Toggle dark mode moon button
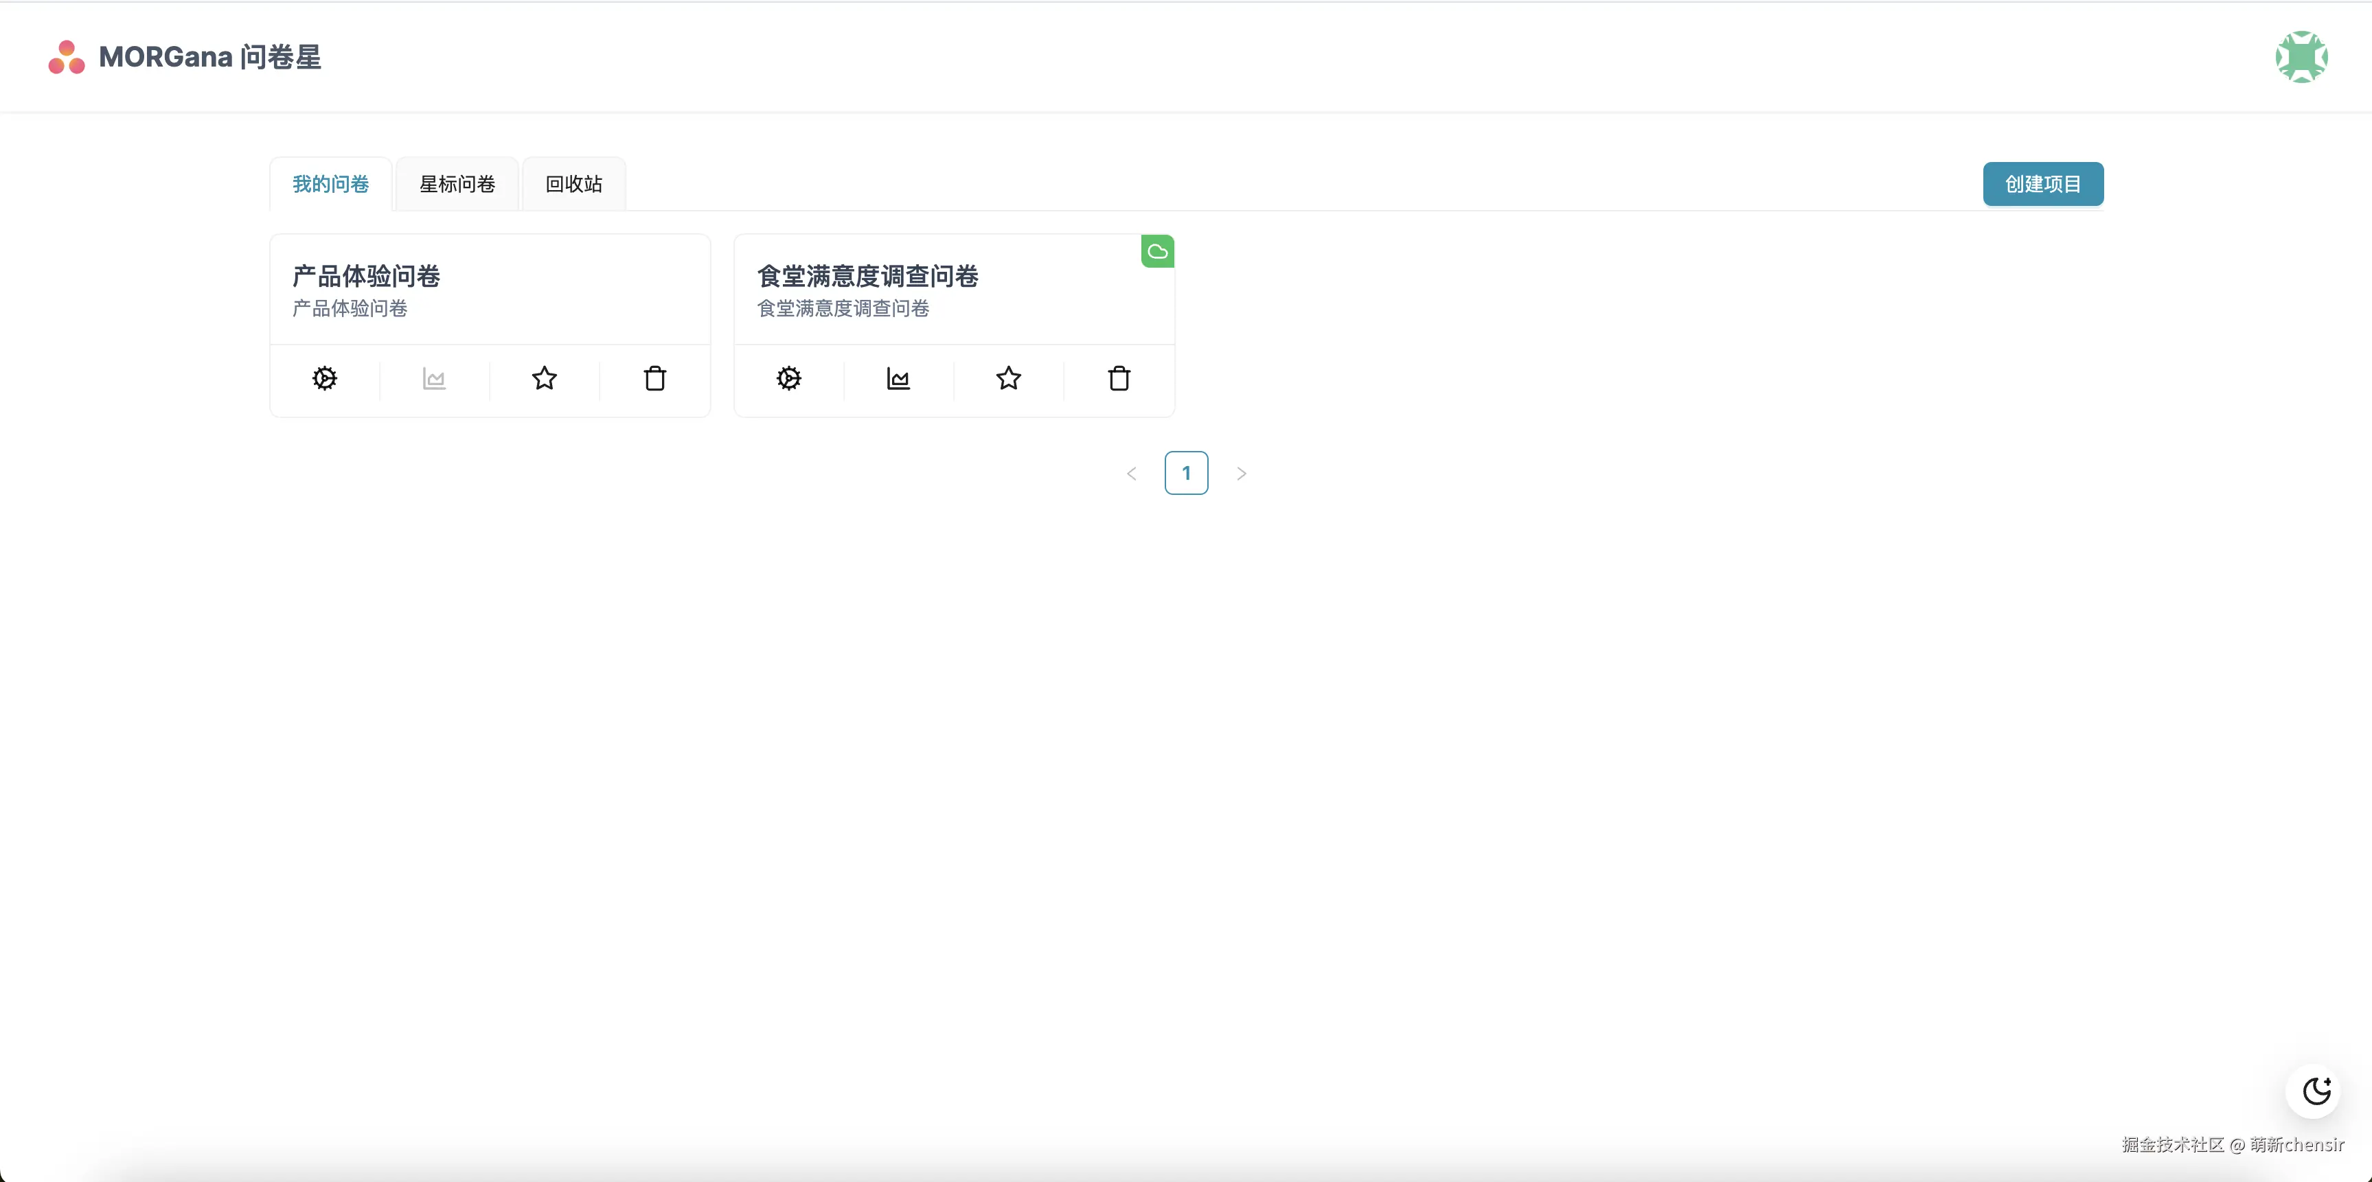This screenshot has height=1182, width=2372. [x=2315, y=1091]
